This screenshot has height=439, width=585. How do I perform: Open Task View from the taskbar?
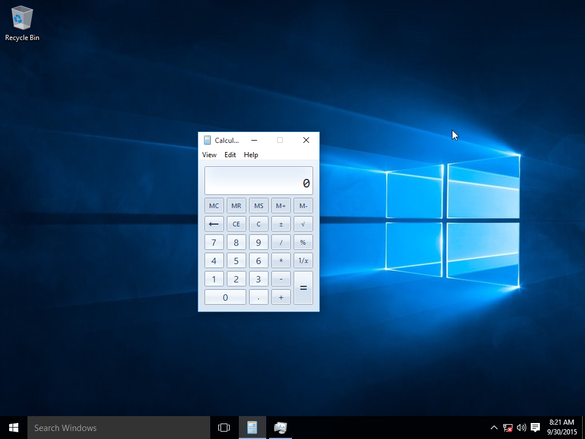click(224, 428)
